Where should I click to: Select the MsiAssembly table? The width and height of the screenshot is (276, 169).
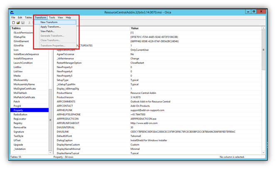pyautogui.click(x=21, y=80)
